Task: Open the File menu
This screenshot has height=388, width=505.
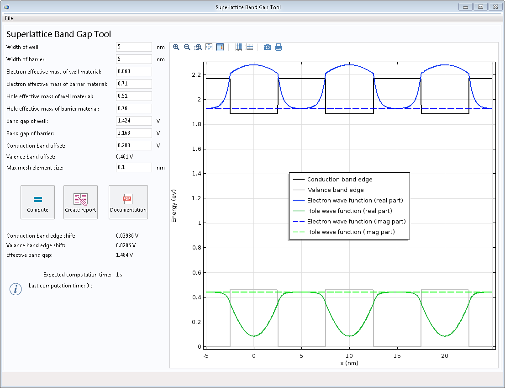Action: (9, 18)
